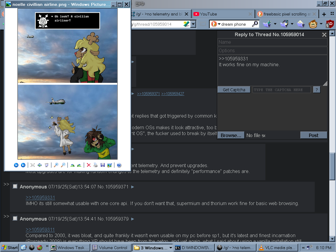Print picture with printer icon
This screenshot has height=252, width=336.
point(96,165)
